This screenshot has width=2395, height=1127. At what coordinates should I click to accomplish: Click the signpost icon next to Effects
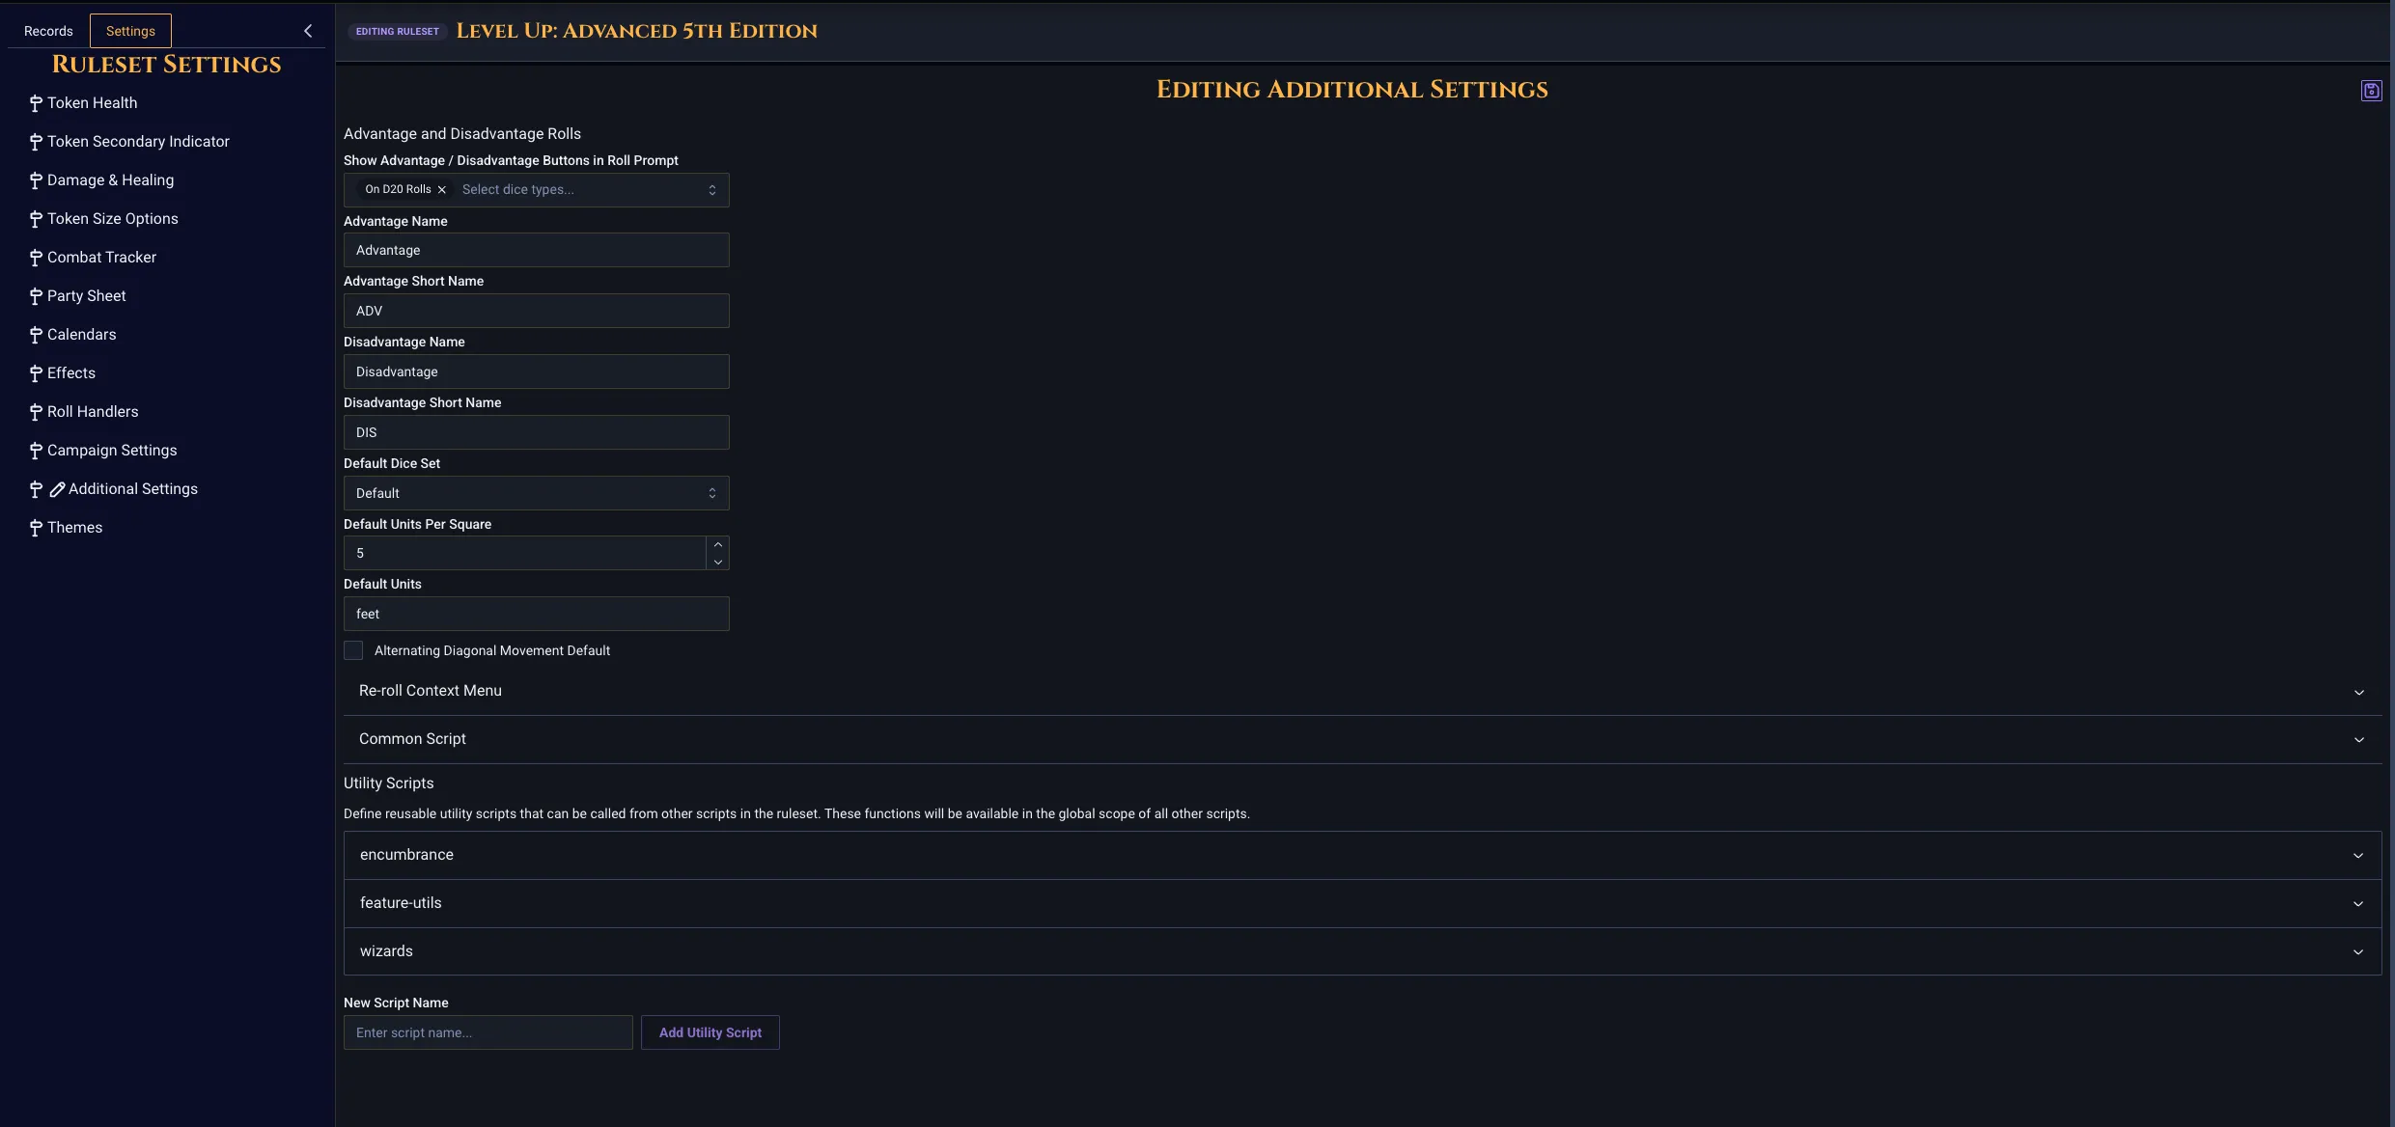coord(36,373)
